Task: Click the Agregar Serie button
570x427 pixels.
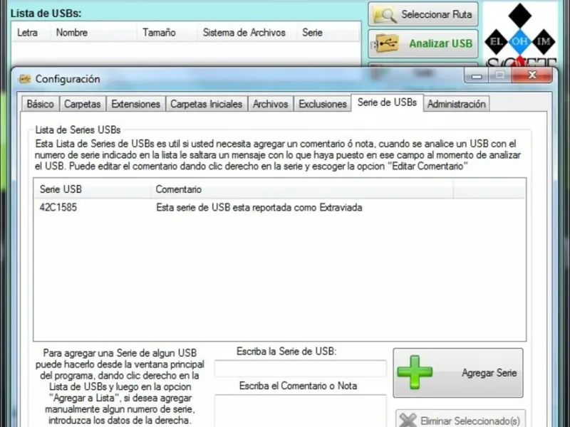Action: (458, 373)
